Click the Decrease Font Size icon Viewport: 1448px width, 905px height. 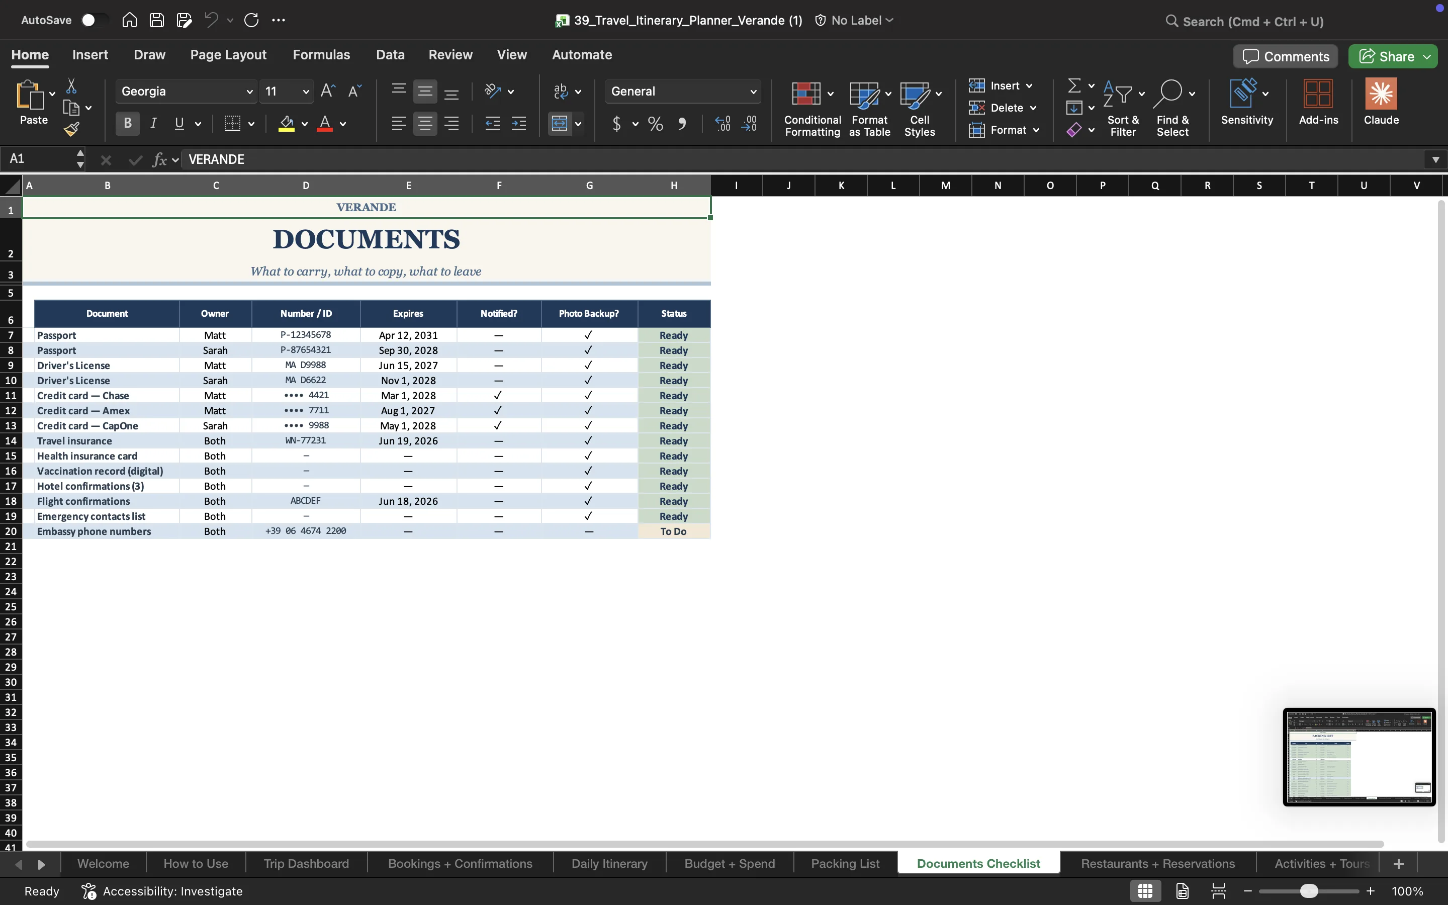354,91
